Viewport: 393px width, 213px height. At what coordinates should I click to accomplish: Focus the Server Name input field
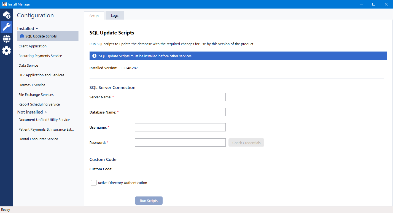180,97
